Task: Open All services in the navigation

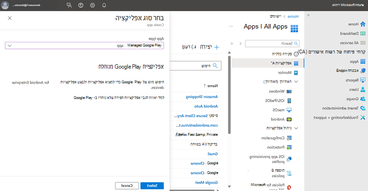Action: coord(353,43)
